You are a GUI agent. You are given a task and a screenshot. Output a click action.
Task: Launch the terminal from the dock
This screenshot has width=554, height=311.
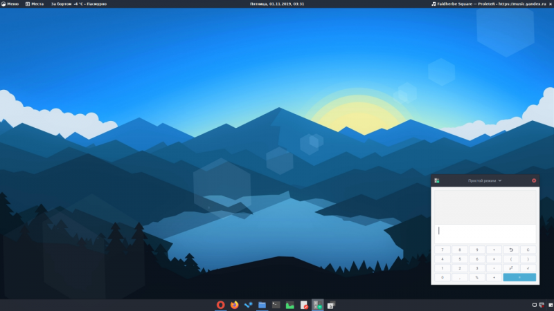(276, 305)
